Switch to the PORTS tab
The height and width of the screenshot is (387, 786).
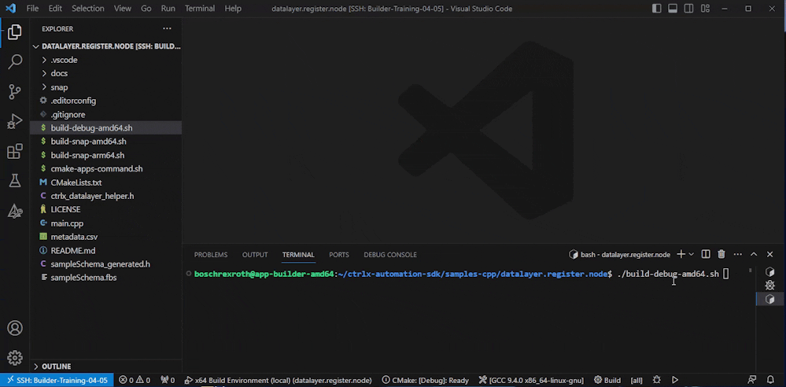point(339,255)
